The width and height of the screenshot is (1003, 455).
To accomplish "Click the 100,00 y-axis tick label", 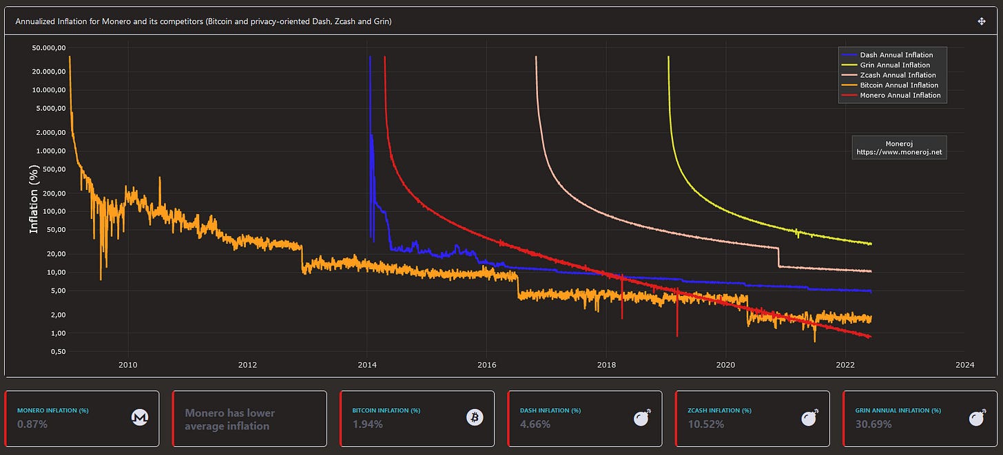I will 54,211.
